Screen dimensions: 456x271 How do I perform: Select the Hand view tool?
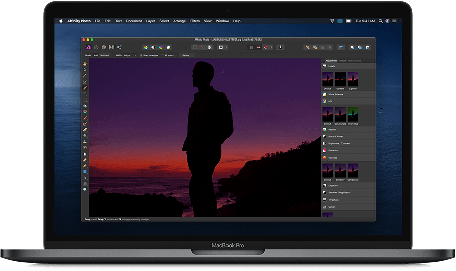click(85, 64)
